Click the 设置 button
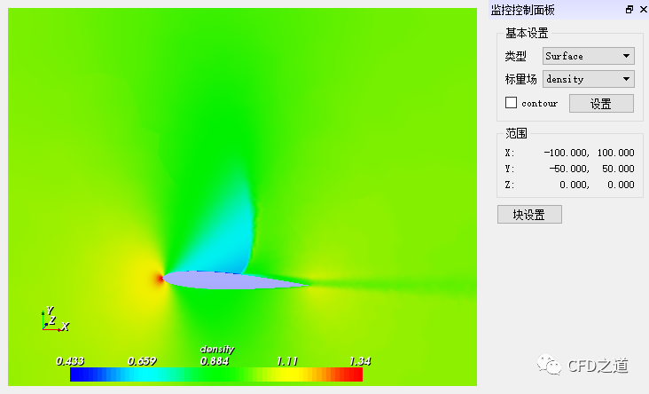649x394 pixels. (x=601, y=104)
